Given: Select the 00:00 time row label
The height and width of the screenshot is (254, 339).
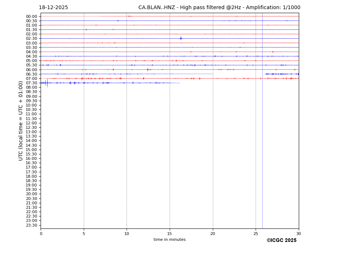Looking at the screenshot, I should (x=31, y=16).
